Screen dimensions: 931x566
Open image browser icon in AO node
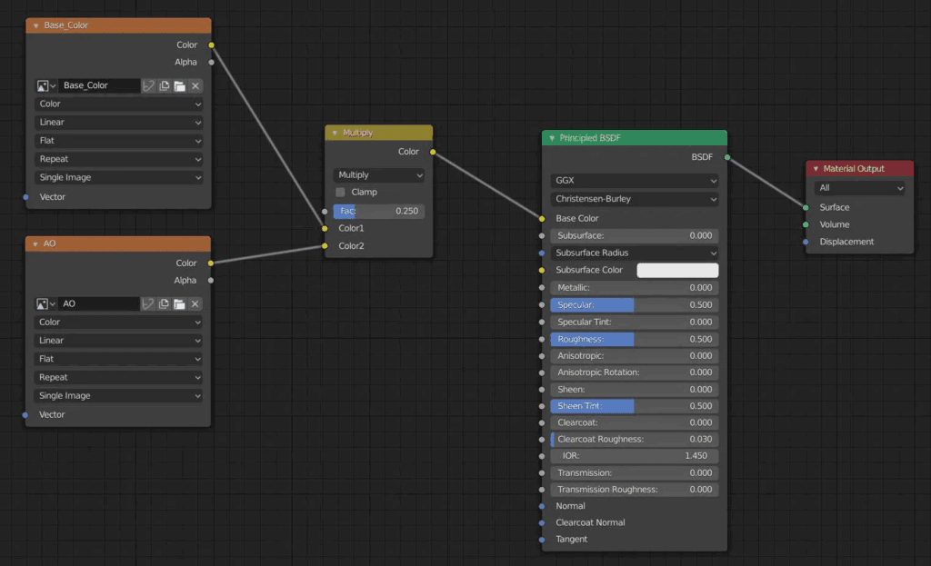45,303
